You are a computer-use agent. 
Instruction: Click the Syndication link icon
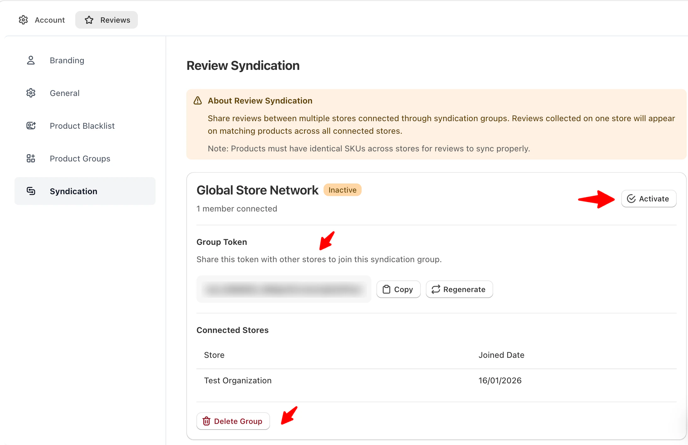coord(31,191)
